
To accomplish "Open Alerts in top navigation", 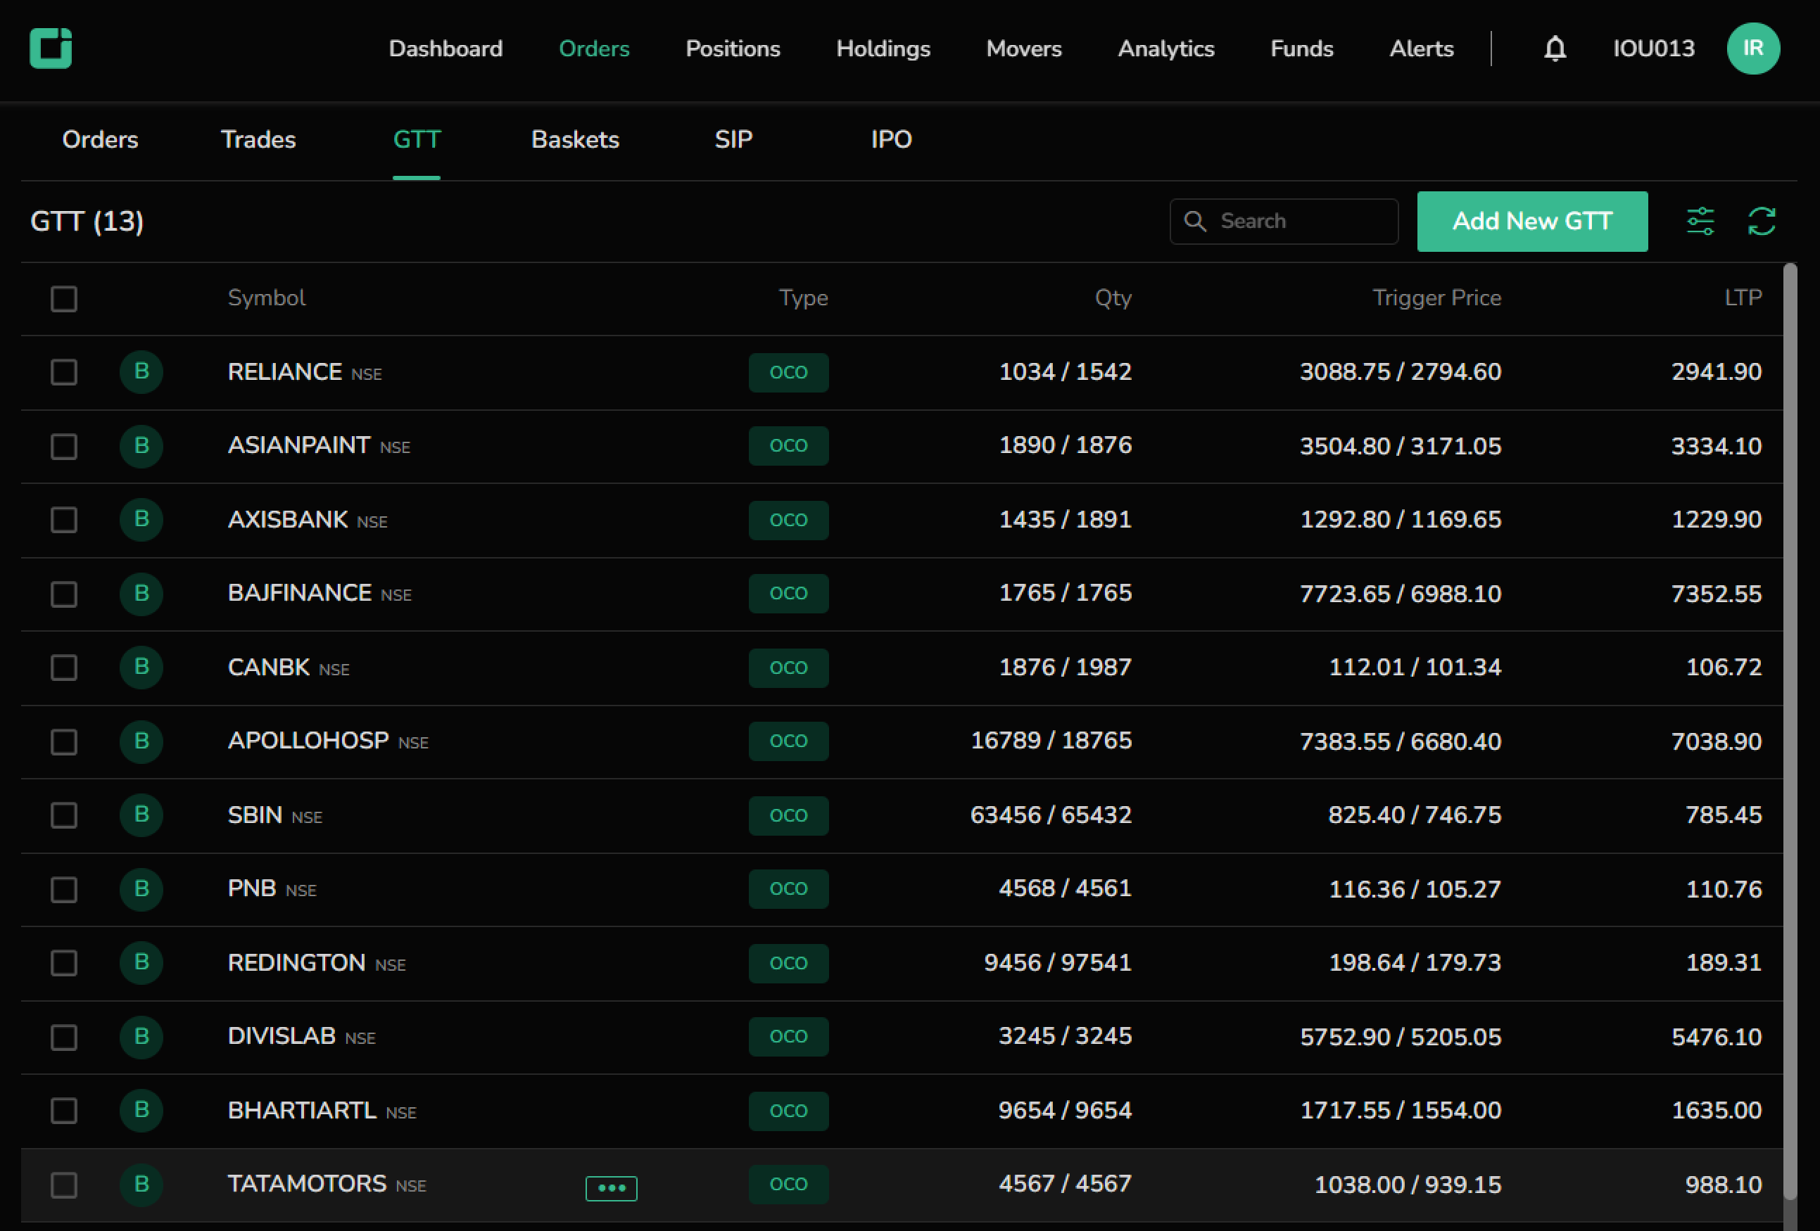I will (1422, 49).
